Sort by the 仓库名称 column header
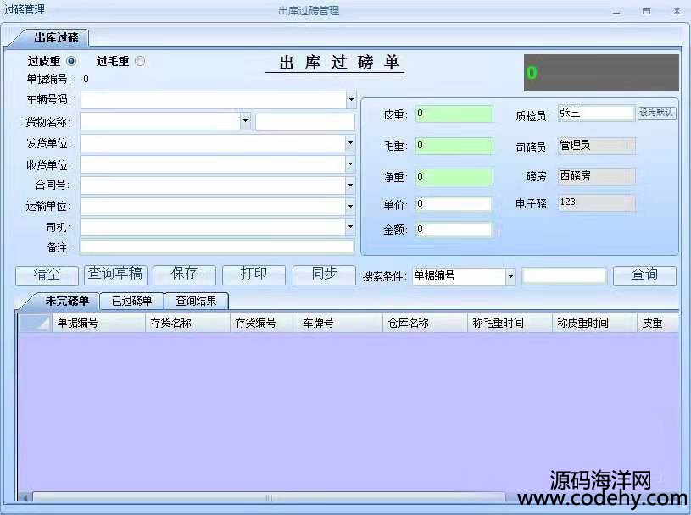The width and height of the screenshot is (691, 515). (425, 323)
